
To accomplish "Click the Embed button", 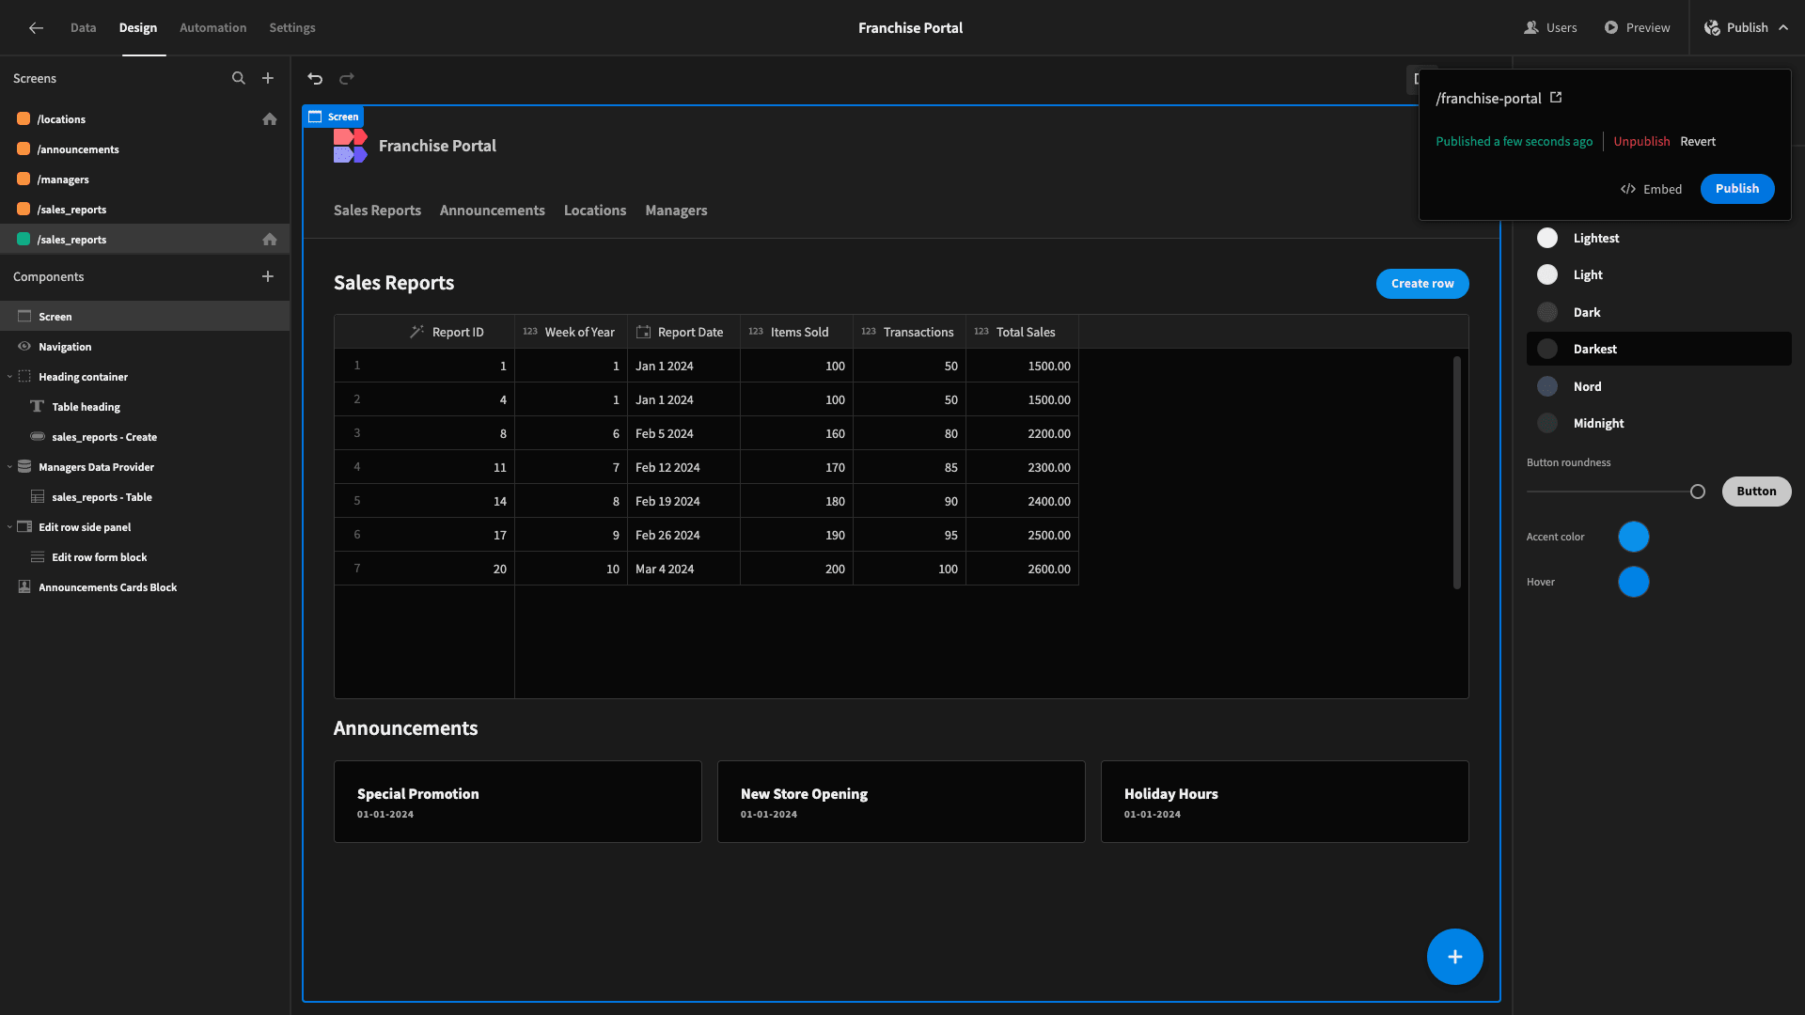I will point(1651,189).
